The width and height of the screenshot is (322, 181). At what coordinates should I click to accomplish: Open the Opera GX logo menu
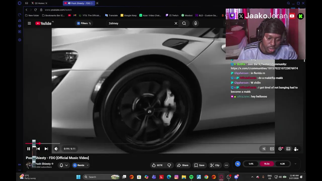(x=20, y=3)
